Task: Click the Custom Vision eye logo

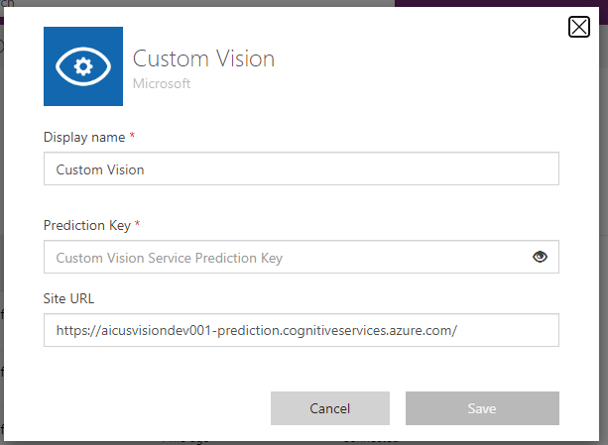Action: point(83,66)
